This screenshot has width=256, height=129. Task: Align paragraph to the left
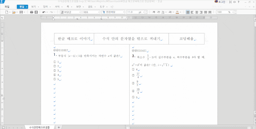coord(192,12)
